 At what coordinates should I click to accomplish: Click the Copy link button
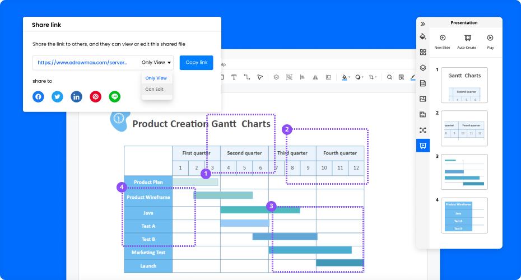tap(196, 63)
